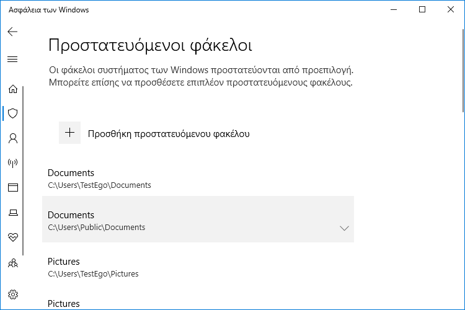Click the plus button to add folder
The height and width of the screenshot is (310, 465).
coord(69,133)
